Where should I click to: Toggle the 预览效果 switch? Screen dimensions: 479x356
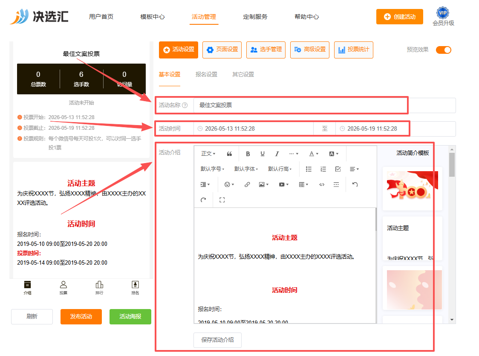(x=443, y=50)
